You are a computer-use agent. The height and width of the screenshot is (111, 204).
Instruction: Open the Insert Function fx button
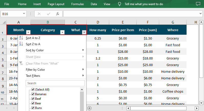click(58, 14)
